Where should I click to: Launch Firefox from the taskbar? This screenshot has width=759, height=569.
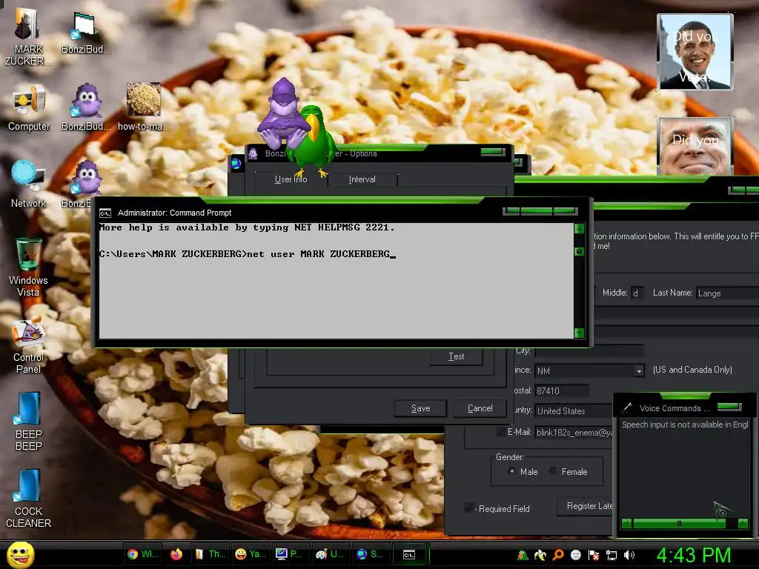176,554
